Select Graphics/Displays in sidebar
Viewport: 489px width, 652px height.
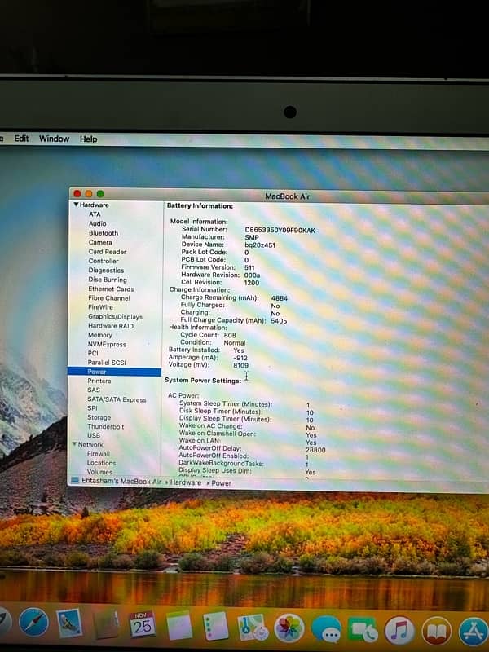pyautogui.click(x=115, y=317)
